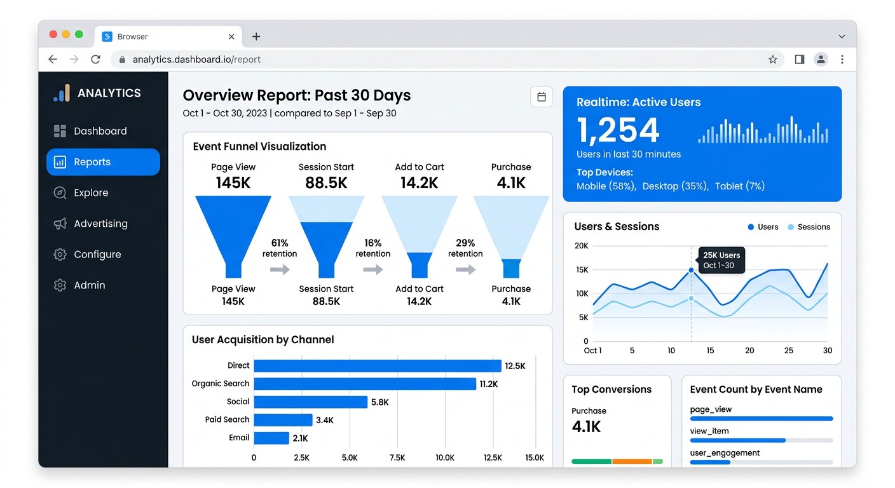This screenshot has height=488, width=895.
Task: Click green segment of conversions bar
Action: (x=591, y=461)
